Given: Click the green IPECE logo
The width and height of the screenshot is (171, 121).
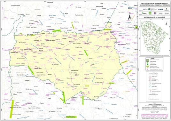Looking at the screenshot, I should (144, 13).
